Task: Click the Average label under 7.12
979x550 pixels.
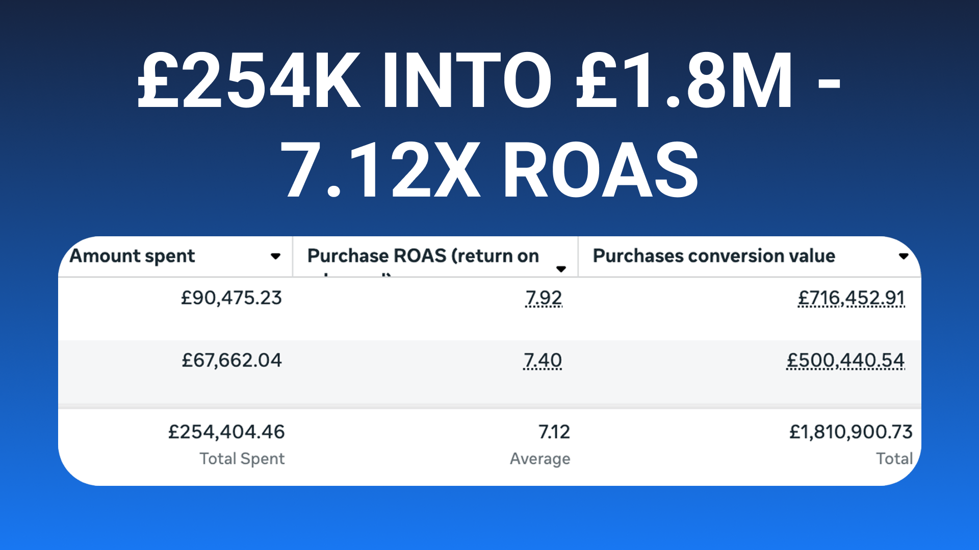Action: point(539,458)
